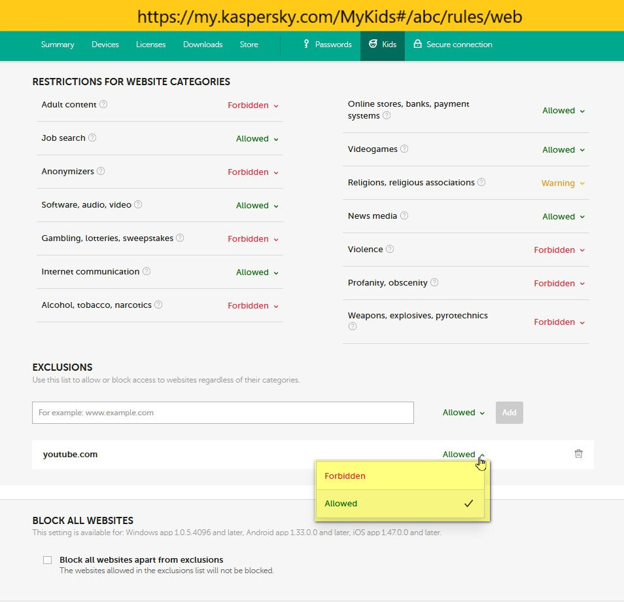Image resolution: width=624 pixels, height=602 pixels.
Task: Open Weapons, explosives Forbidden dropdown
Action: 559,322
